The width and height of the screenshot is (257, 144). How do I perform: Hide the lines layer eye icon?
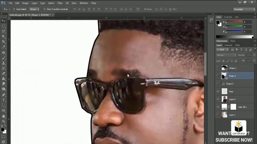[218, 92]
